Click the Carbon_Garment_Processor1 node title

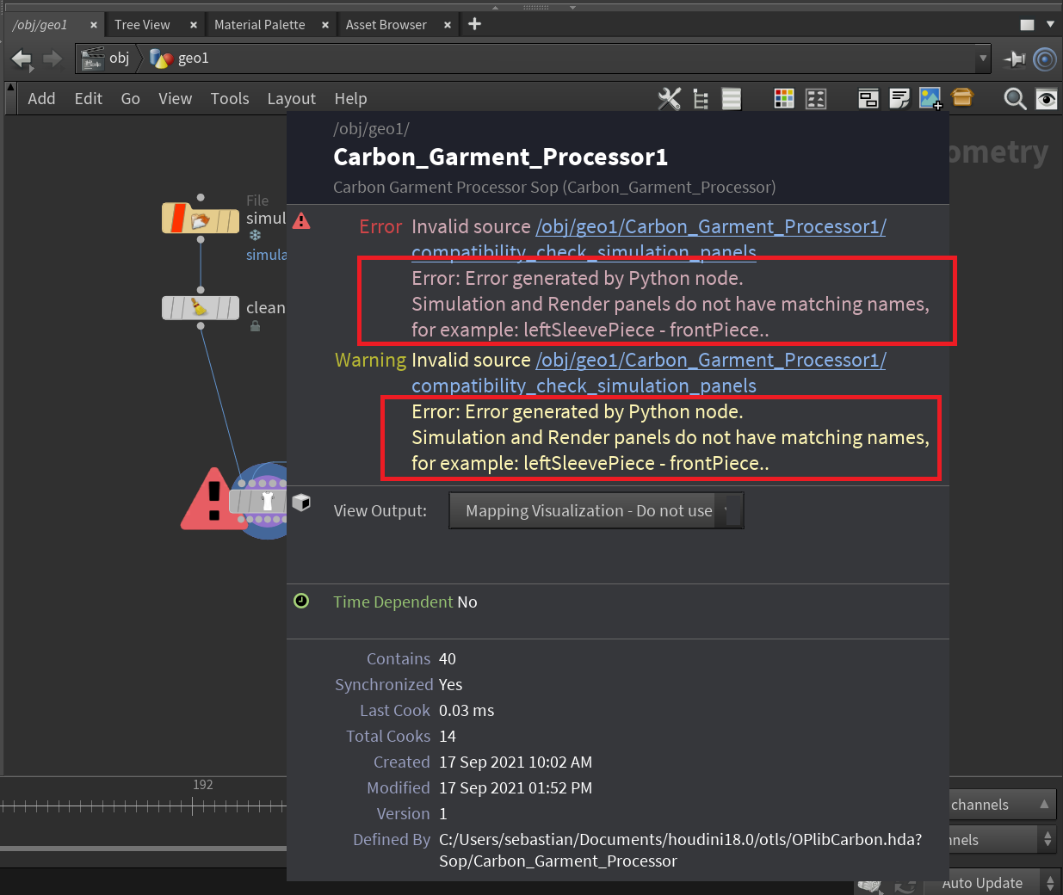[x=500, y=157]
